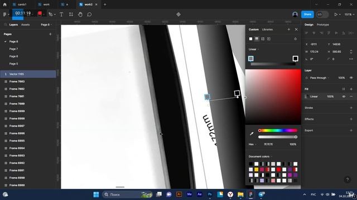The image size is (357, 200).
Task: Open Hex color format dropdown
Action: (x=252, y=144)
